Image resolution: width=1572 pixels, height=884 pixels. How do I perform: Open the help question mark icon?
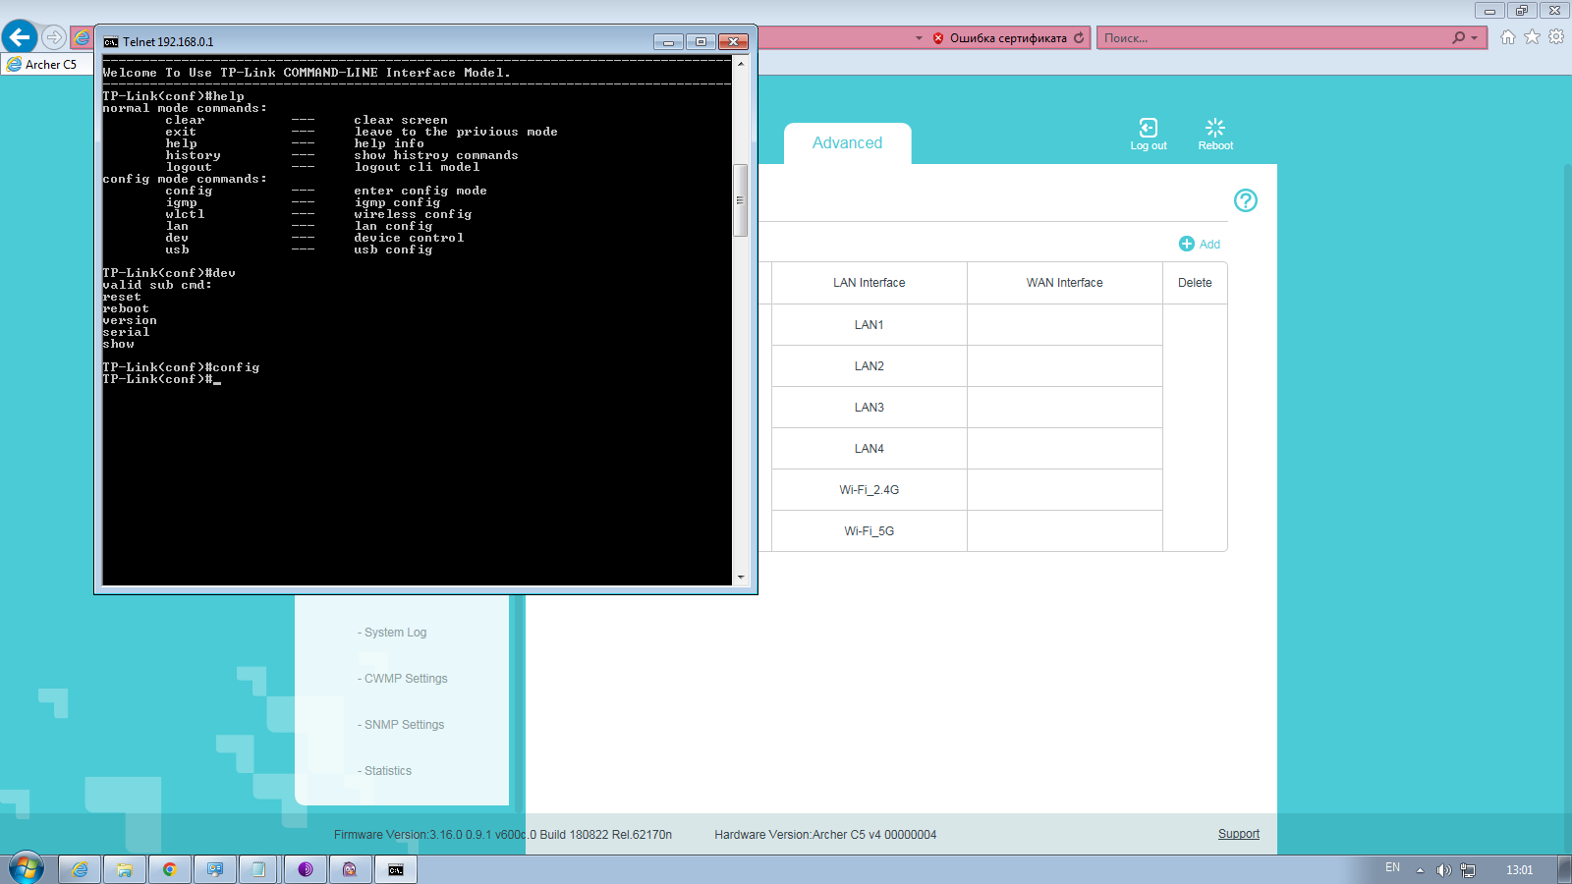pyautogui.click(x=1246, y=200)
